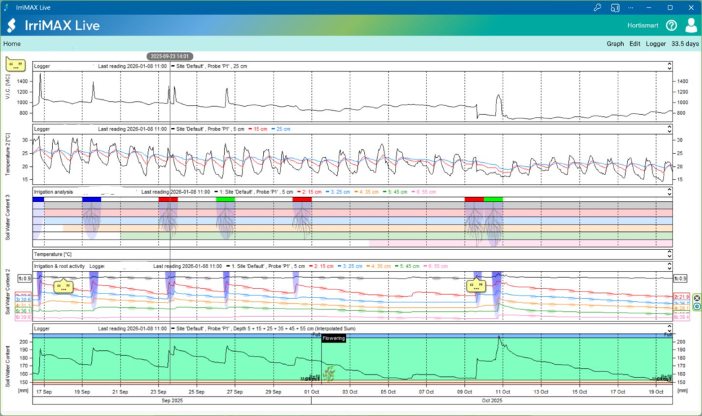Viewport: 702px width, 416px height.
Task: Click the 33.5 days range label
Action: [685, 44]
